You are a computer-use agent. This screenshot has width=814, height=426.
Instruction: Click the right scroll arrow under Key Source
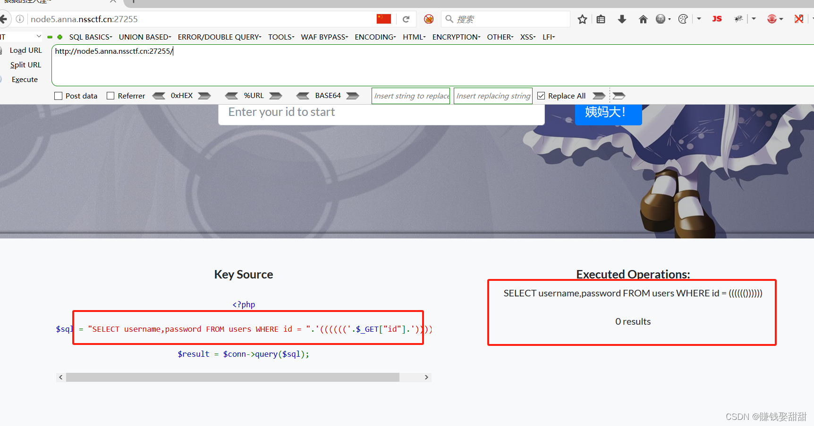(426, 377)
